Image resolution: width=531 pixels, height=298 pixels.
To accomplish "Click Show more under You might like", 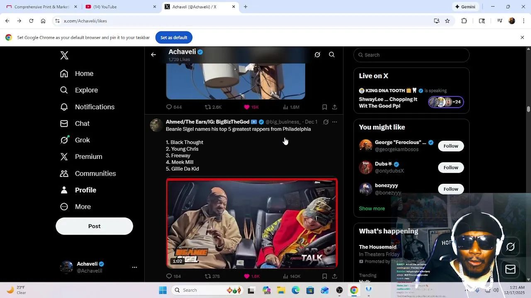I will tap(372, 209).
